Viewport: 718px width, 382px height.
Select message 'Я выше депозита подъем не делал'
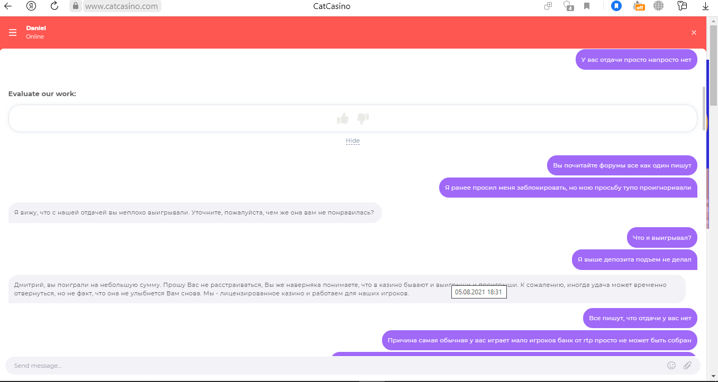point(634,259)
